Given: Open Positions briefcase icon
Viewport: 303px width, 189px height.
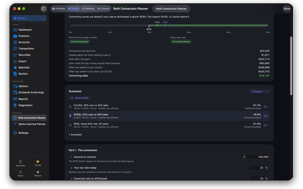Looking at the screenshot, I should [15, 36].
